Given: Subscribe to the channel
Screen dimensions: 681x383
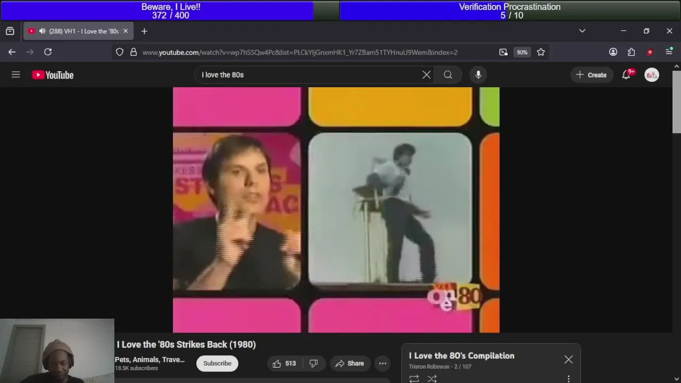Looking at the screenshot, I should 217,363.
